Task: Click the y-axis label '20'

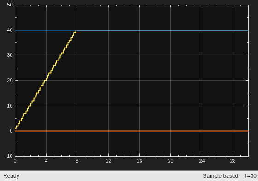Action: [10, 81]
